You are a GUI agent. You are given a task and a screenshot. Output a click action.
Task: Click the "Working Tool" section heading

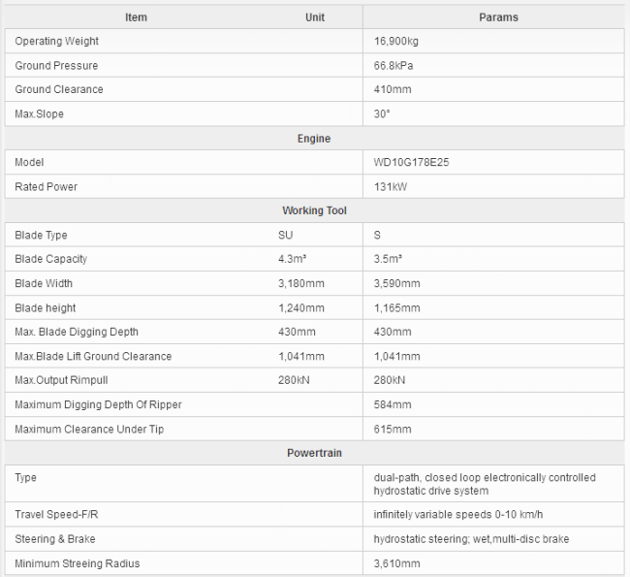point(314,210)
